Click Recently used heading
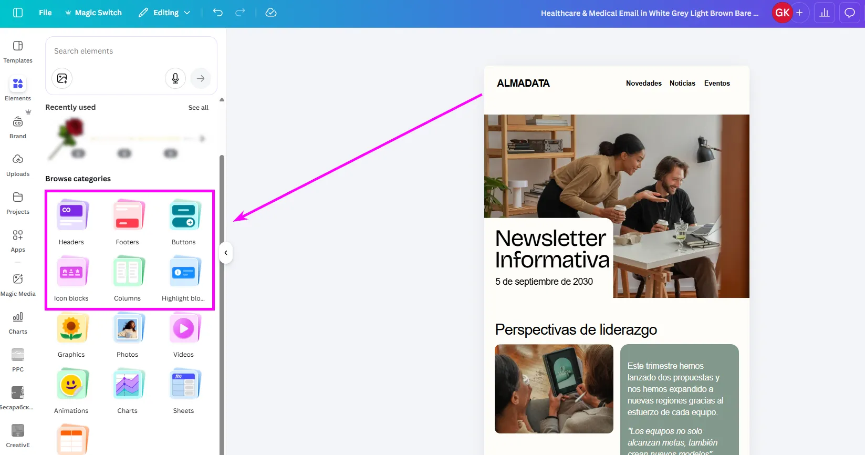The image size is (865, 455). [x=70, y=107]
